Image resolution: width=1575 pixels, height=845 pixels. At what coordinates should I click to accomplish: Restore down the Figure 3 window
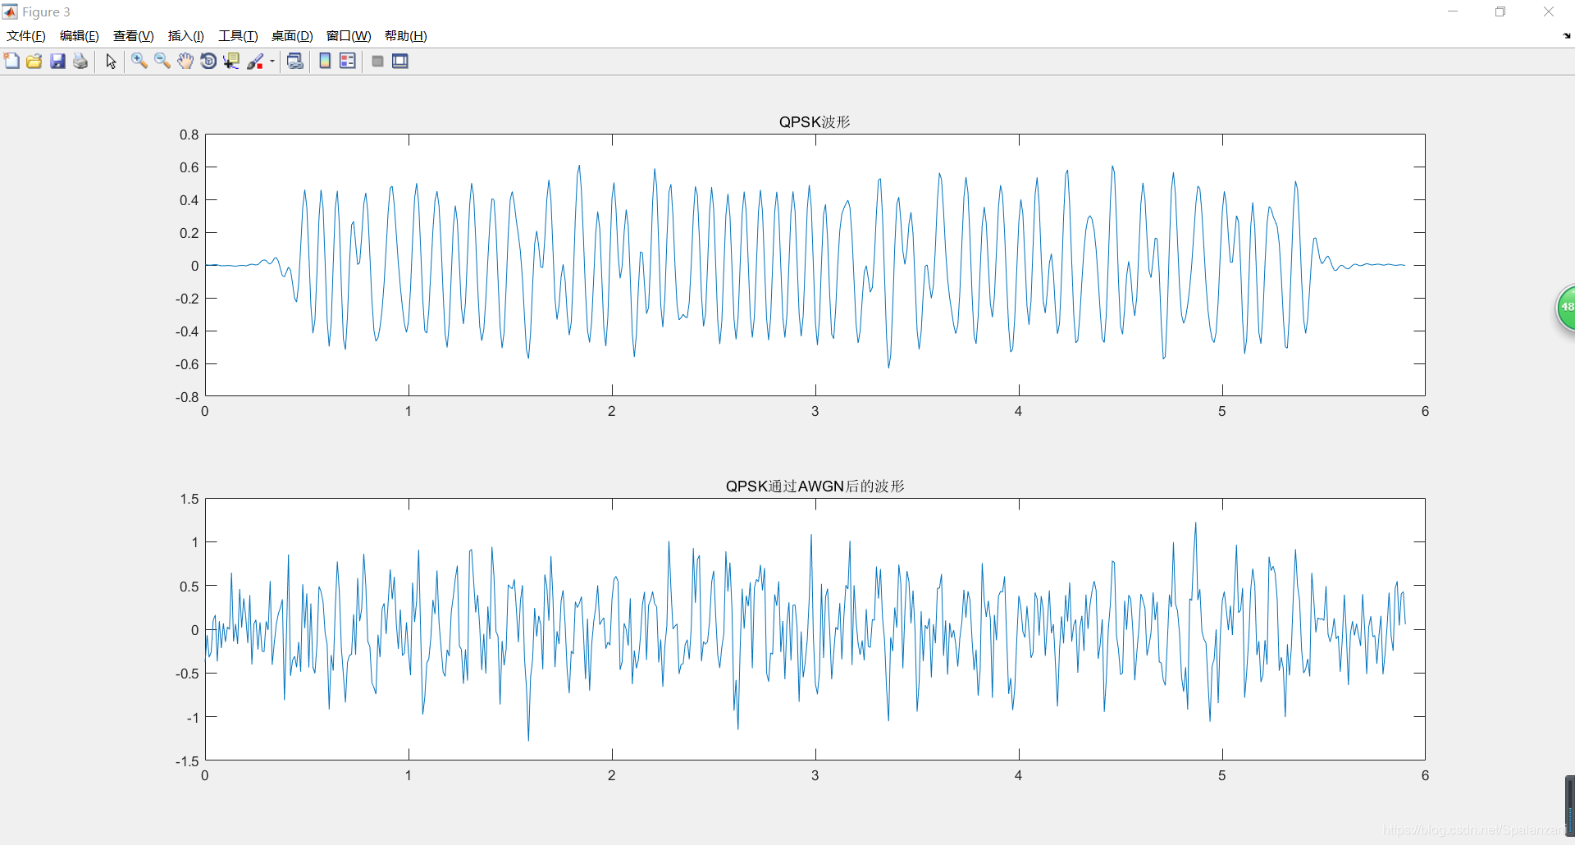(1500, 11)
